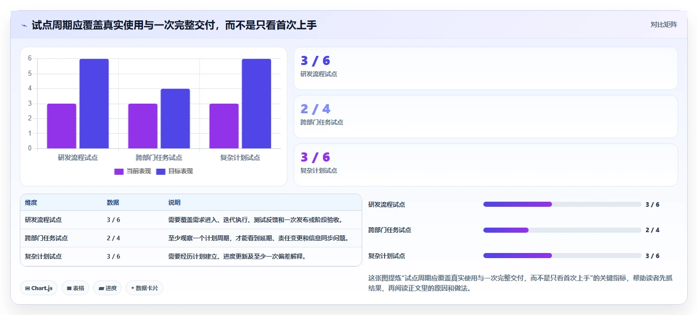Toggle the 目标表现 legend swatch
Image resolution: width=698 pixels, height=315 pixels.
click(161, 172)
